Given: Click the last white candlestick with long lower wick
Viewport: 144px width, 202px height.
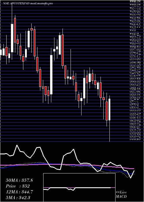Looking at the screenshot, I should (x=109, y=109).
